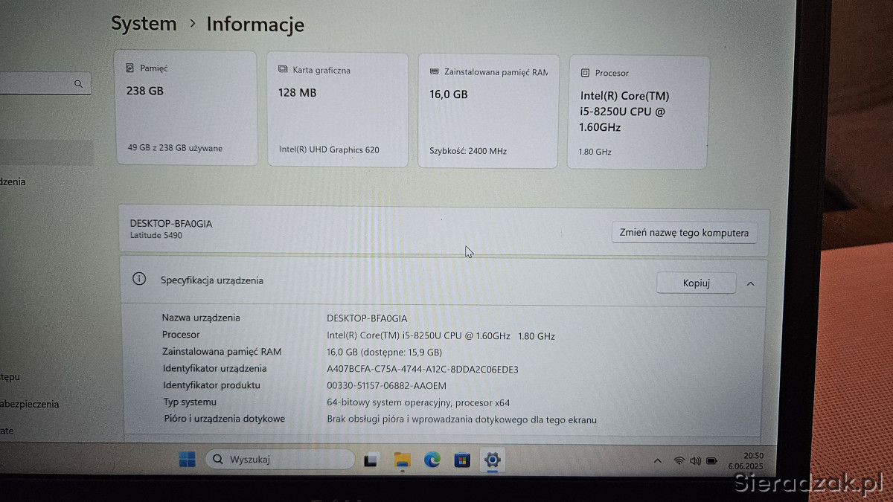Click the Kopiuj button

[x=697, y=283]
